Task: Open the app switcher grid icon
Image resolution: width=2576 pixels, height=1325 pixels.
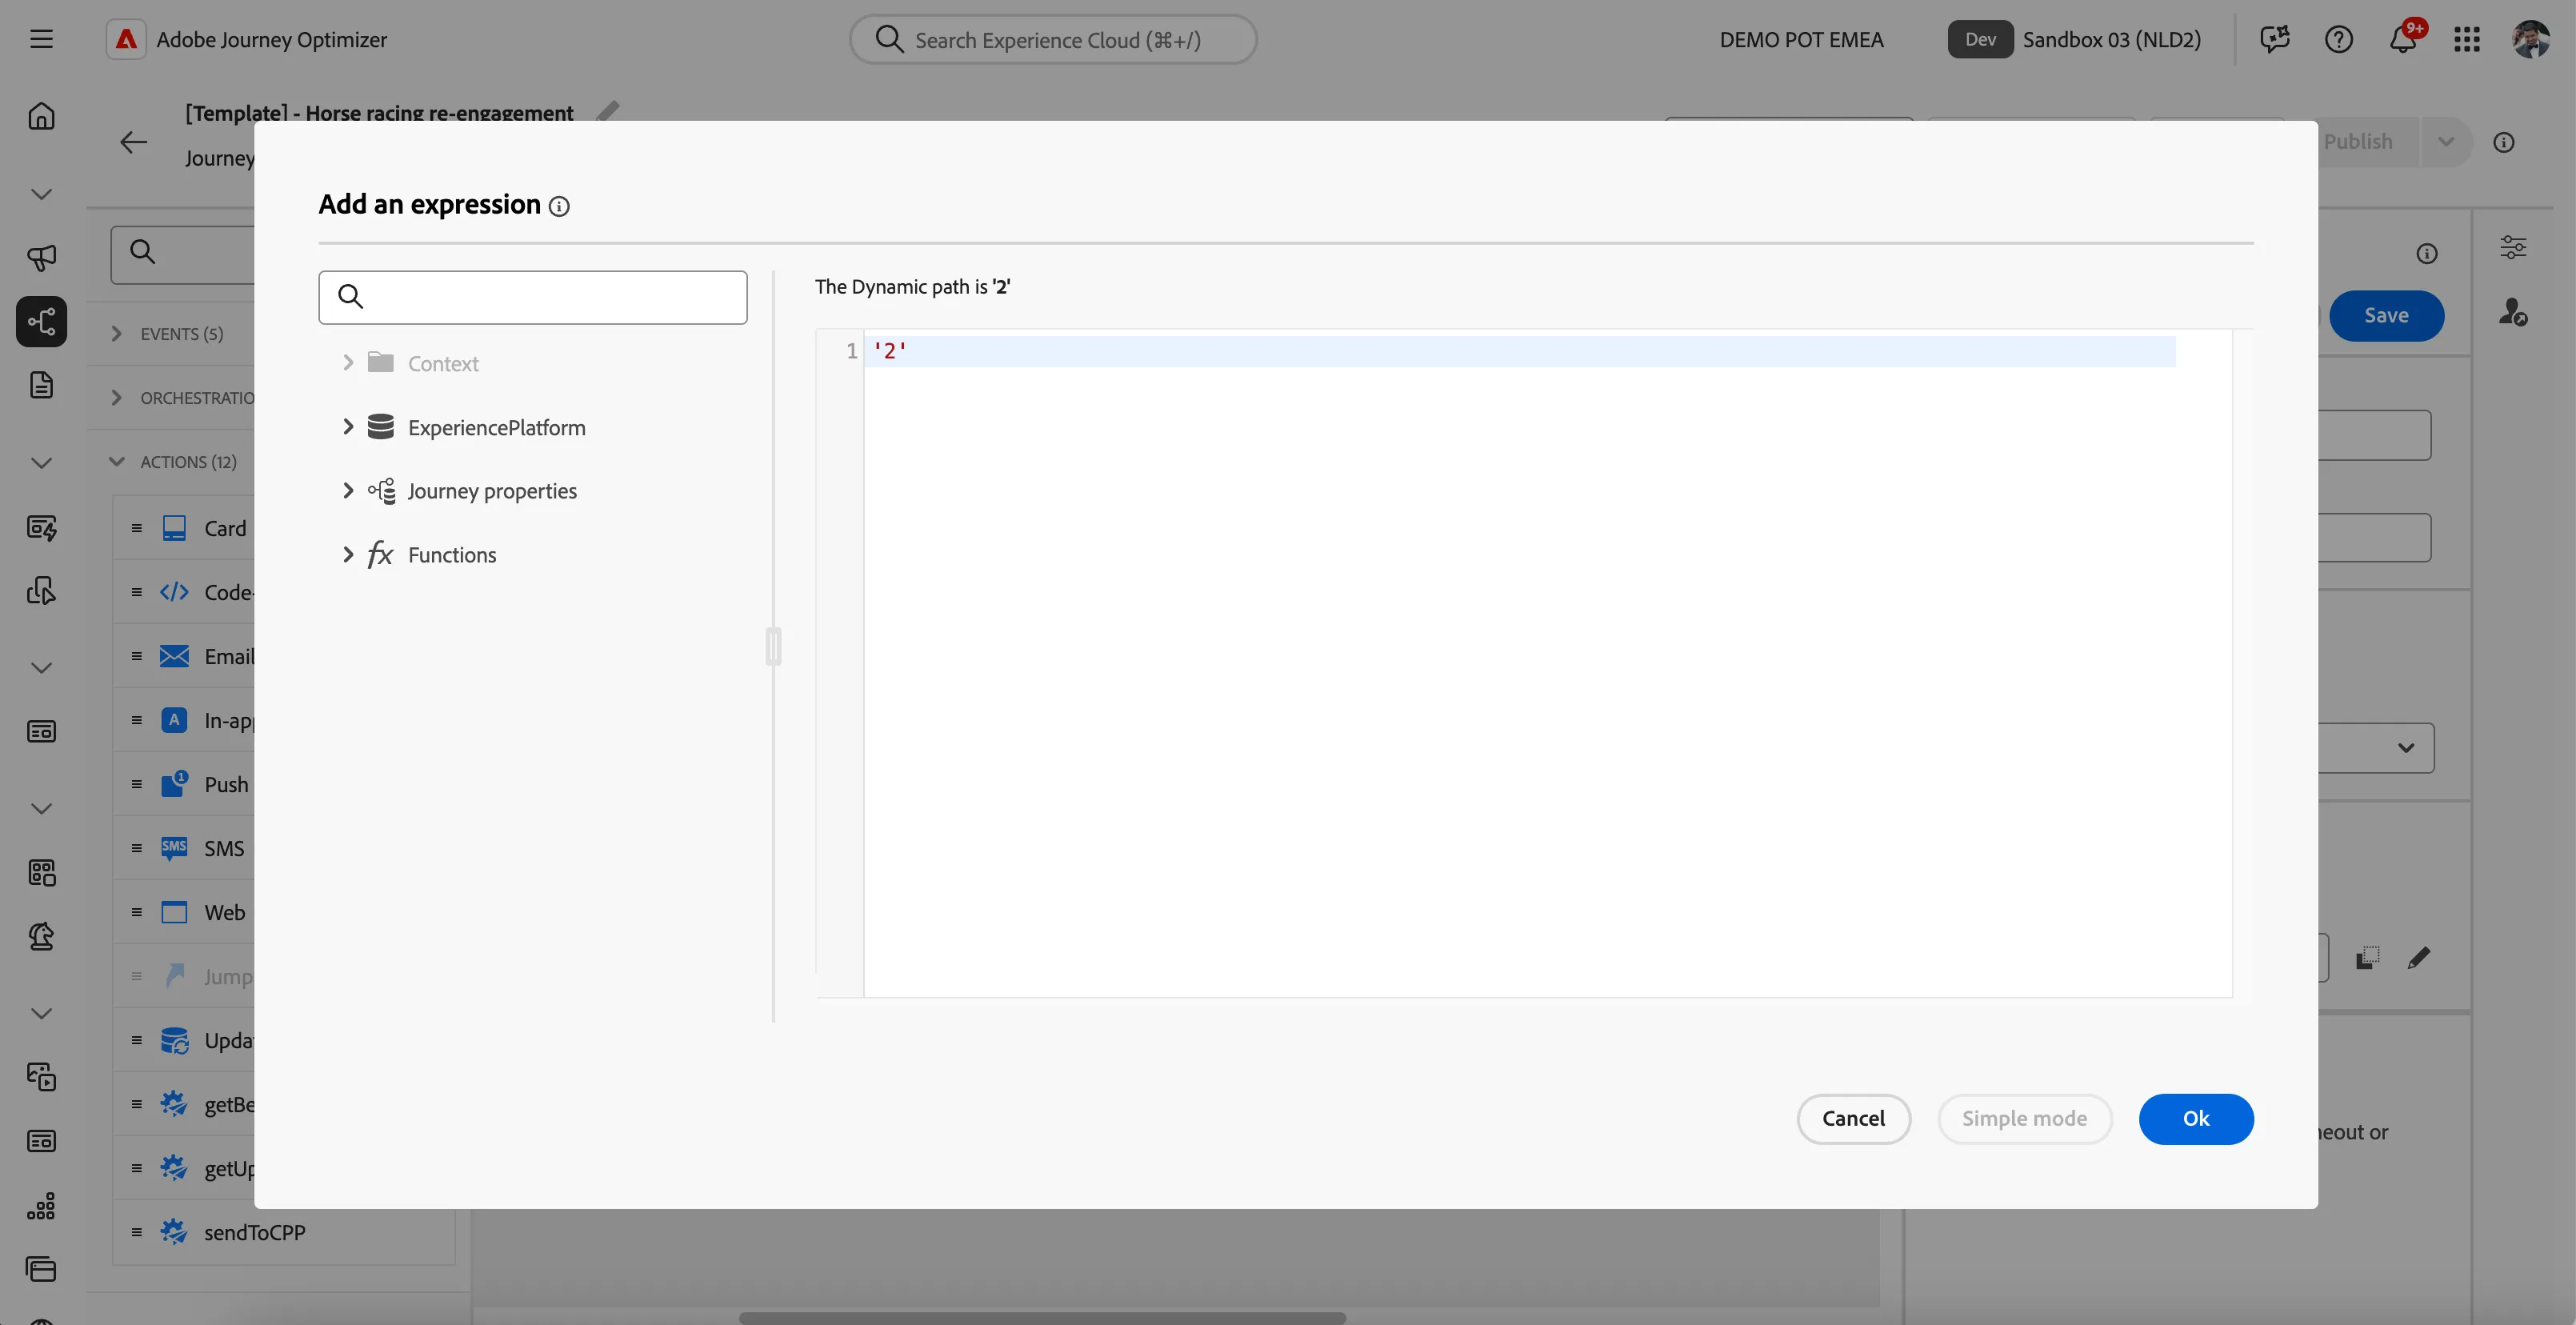Action: [x=2466, y=39]
